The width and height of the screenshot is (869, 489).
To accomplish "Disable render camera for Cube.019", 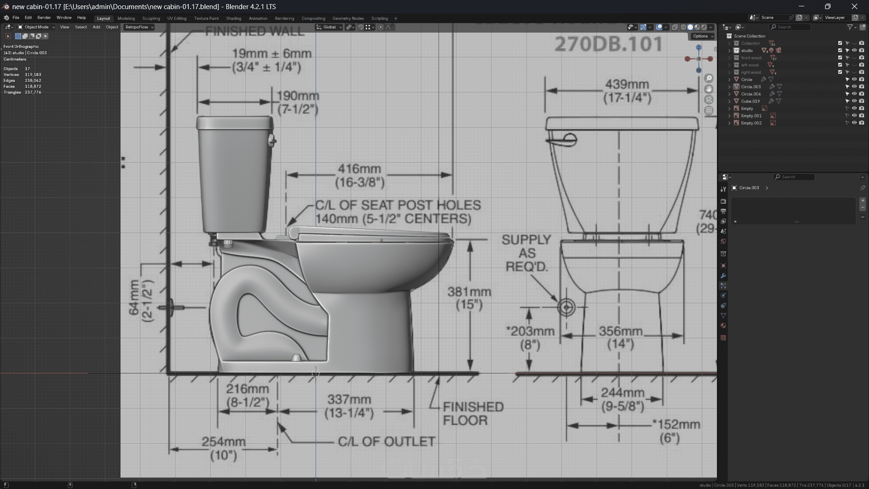I will tap(862, 101).
